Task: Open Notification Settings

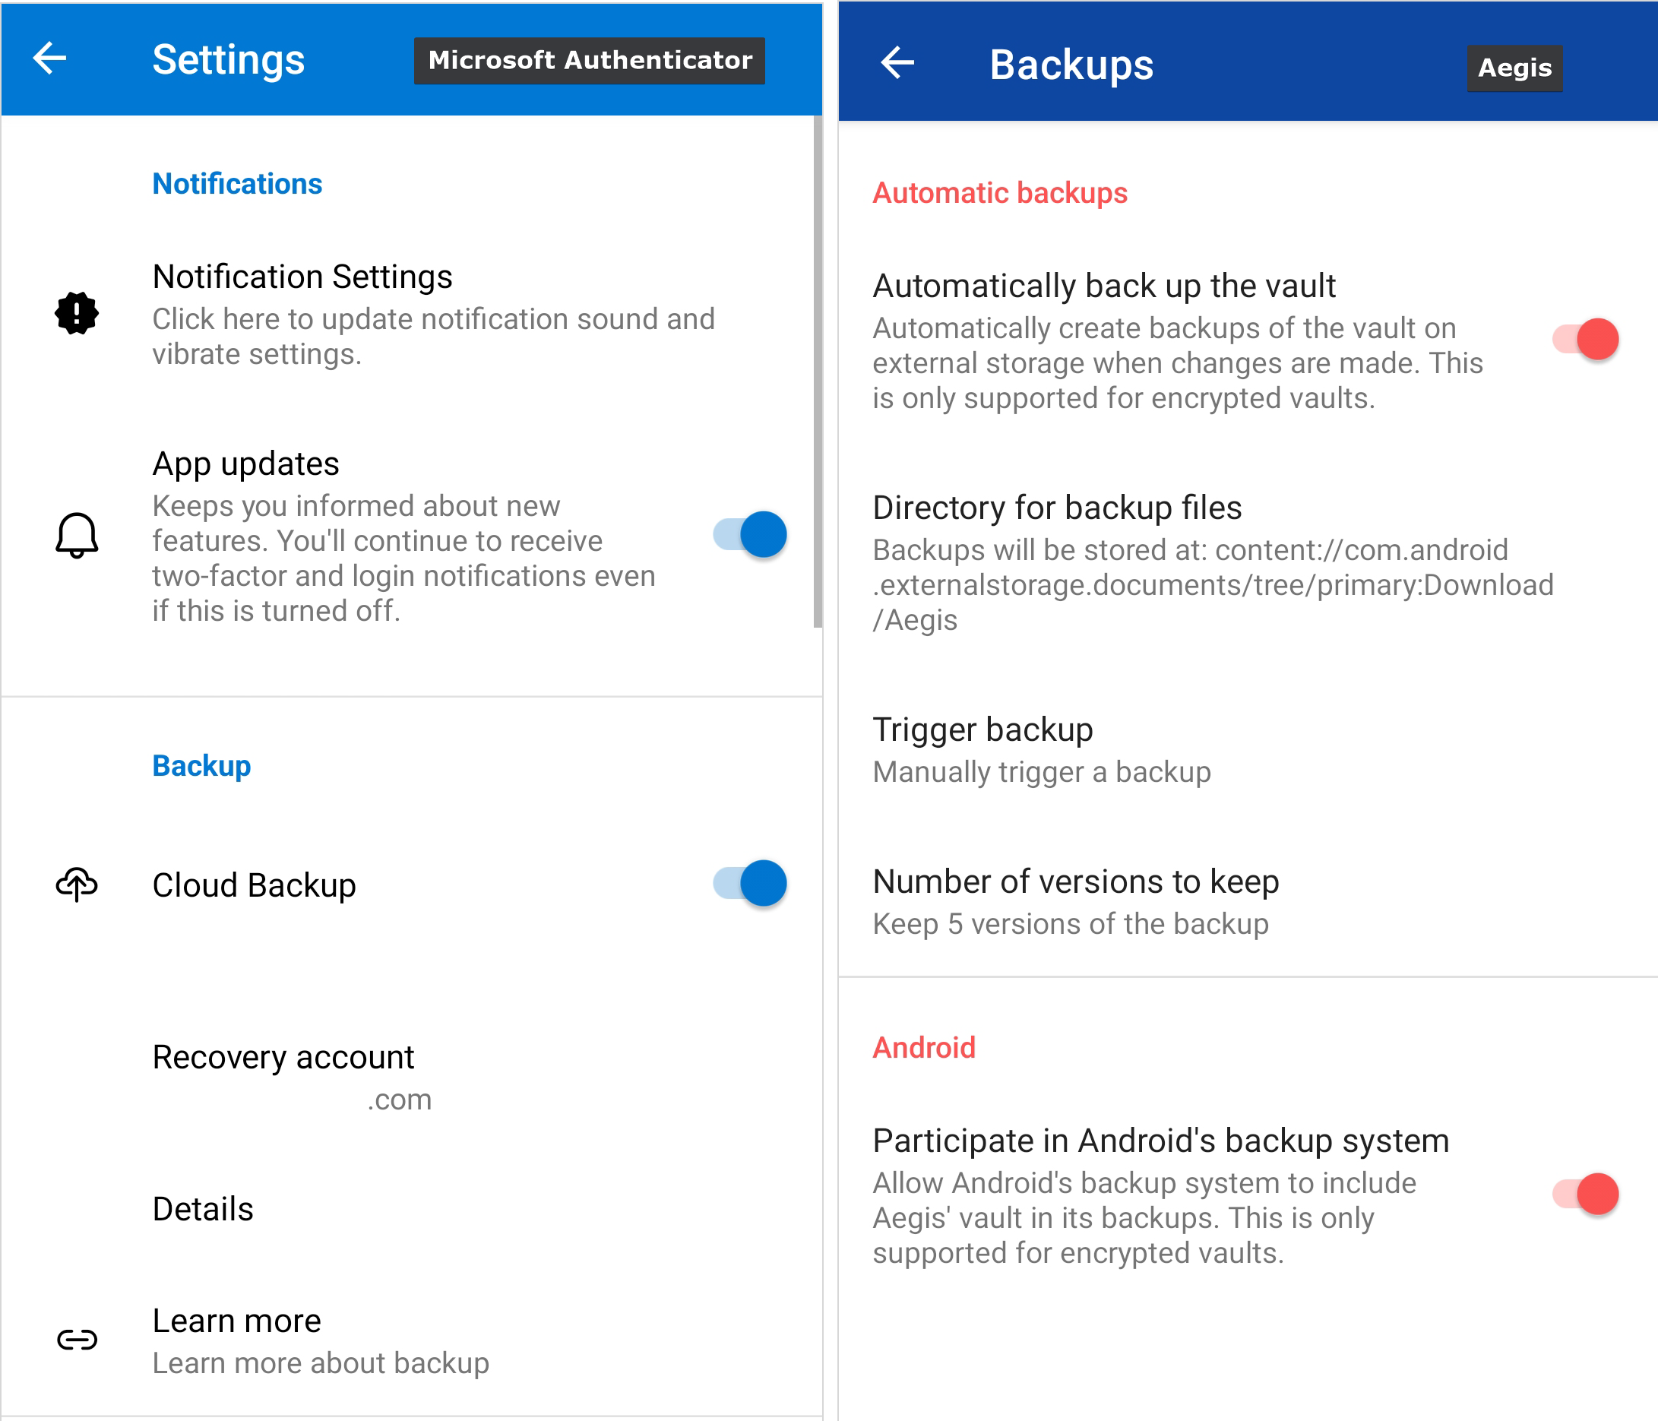Action: [x=411, y=314]
